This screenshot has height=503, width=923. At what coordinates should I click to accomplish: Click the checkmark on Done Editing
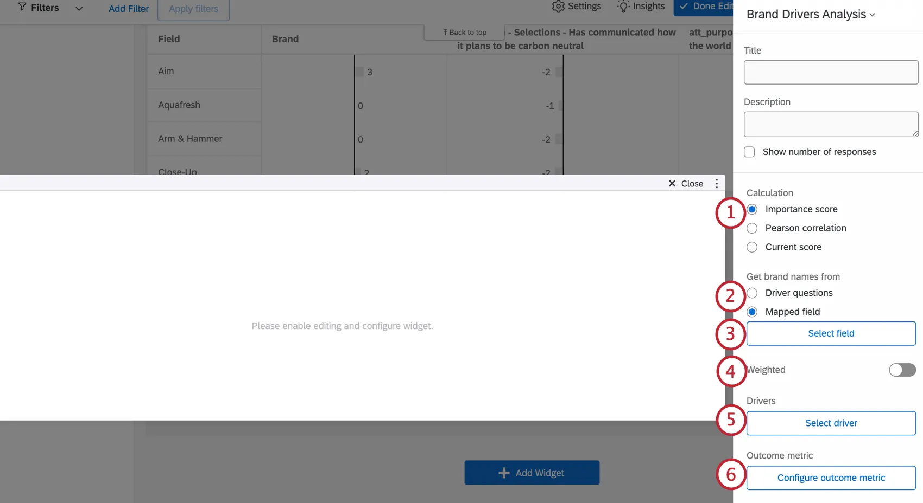click(x=682, y=7)
